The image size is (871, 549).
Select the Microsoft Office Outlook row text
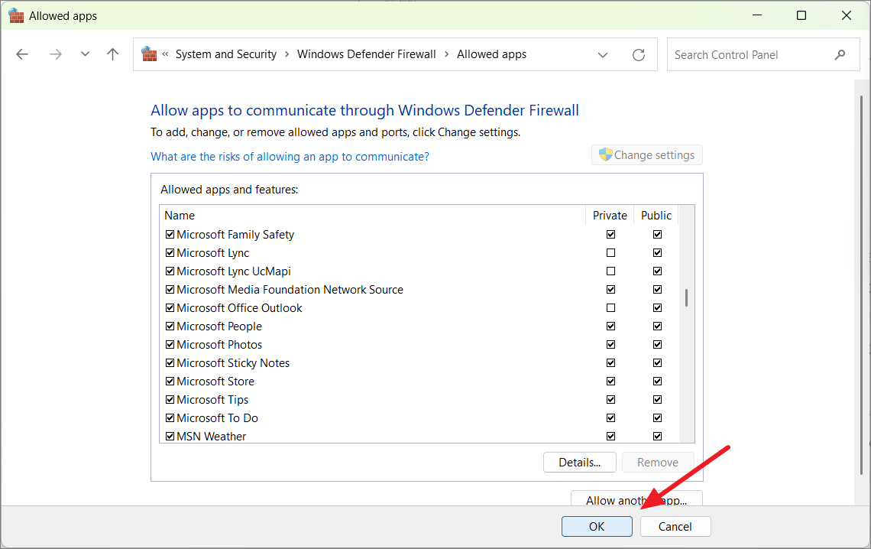[239, 308]
